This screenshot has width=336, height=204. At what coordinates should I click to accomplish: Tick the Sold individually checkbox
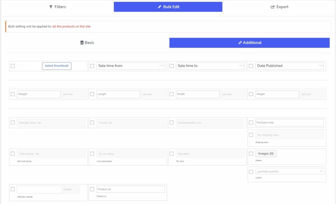[x=13, y=154]
